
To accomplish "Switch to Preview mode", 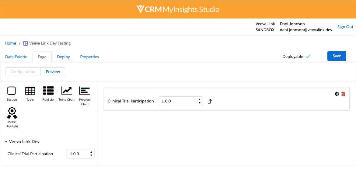I will 53,72.
